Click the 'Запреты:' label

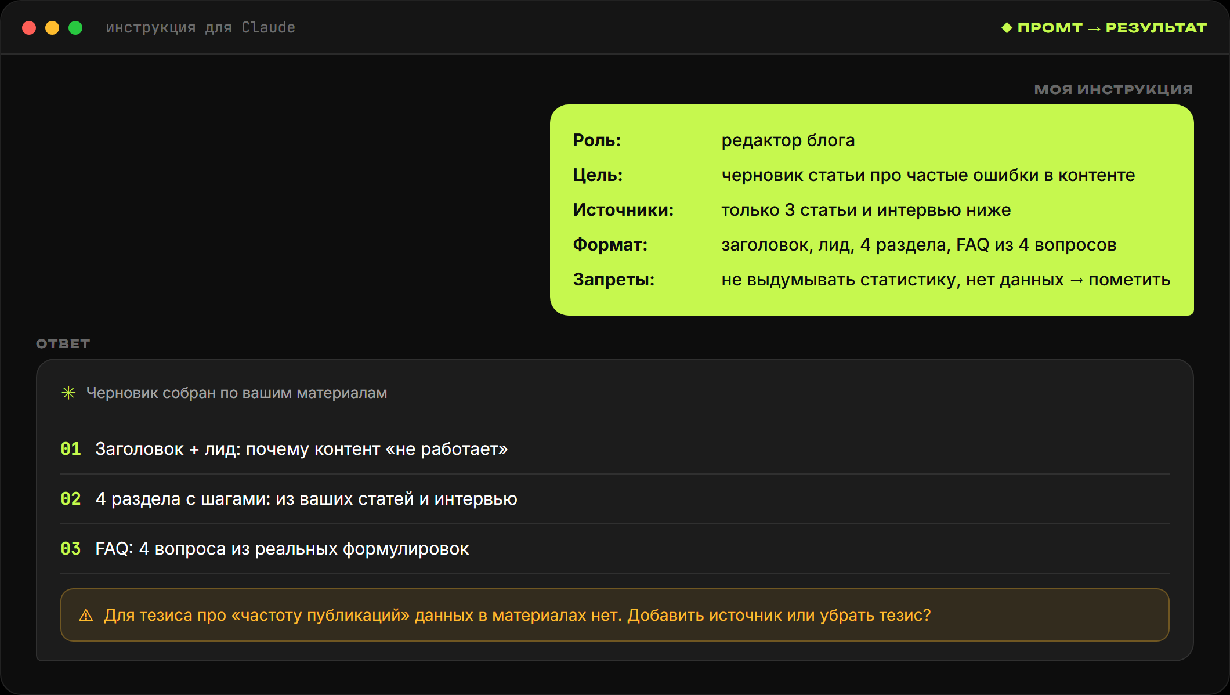point(614,280)
